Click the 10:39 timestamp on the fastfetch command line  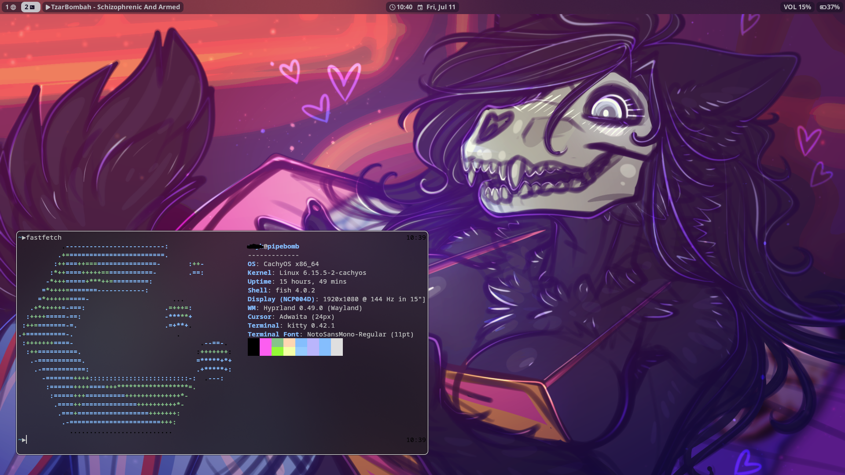pyautogui.click(x=416, y=237)
